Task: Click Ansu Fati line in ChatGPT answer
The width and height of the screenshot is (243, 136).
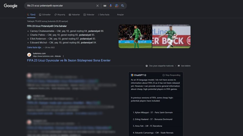Action: [x=147, y=126]
